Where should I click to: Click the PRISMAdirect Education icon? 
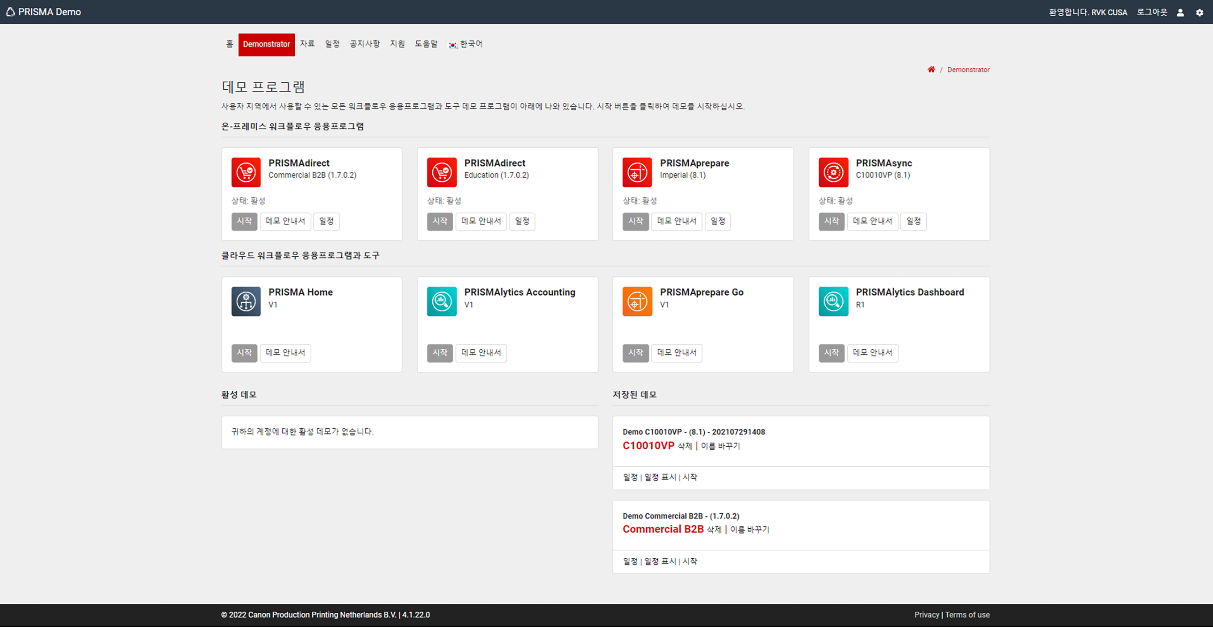point(442,172)
